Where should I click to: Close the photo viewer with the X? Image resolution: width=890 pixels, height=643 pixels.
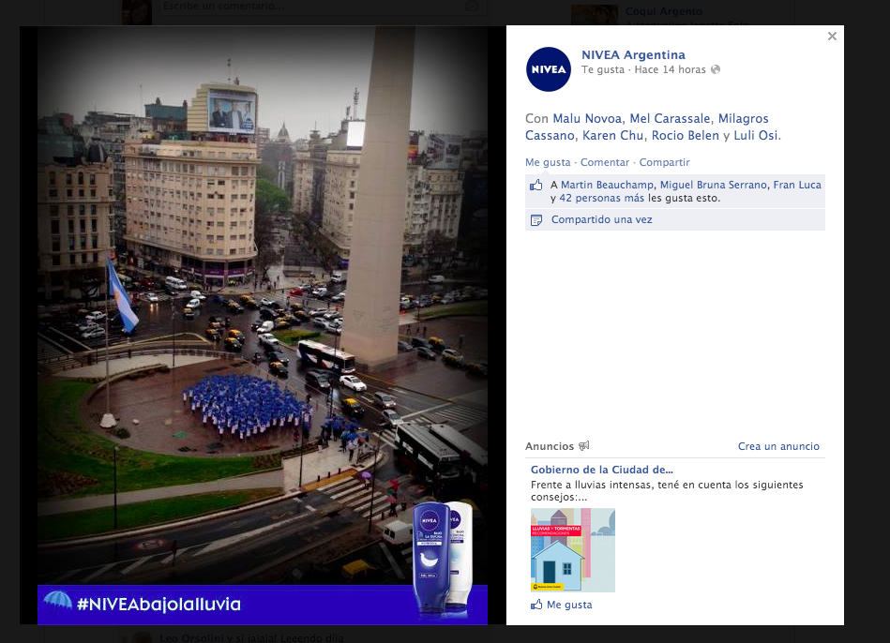pos(832,37)
